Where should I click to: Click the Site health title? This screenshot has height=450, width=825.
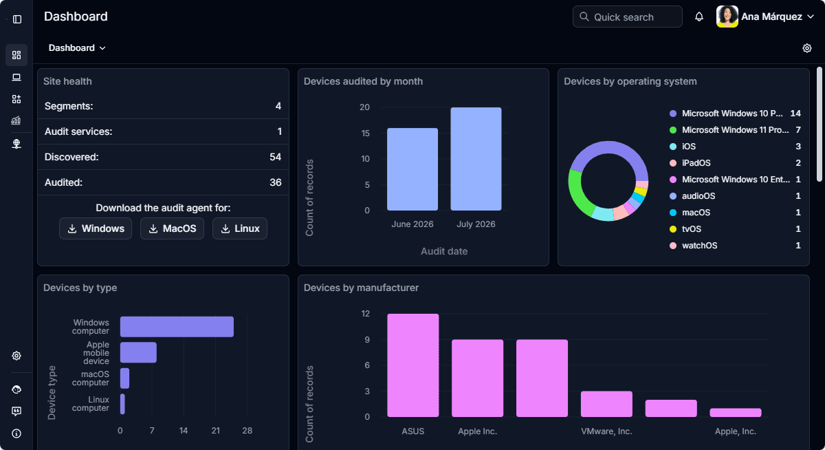pos(67,81)
